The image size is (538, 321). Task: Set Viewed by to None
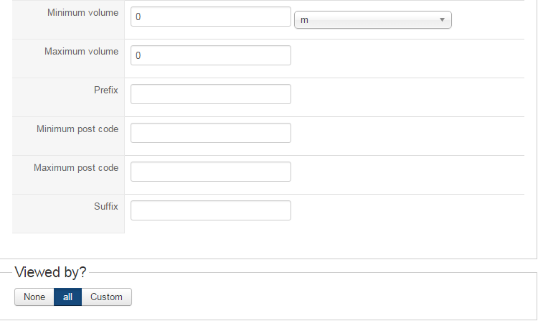pos(34,297)
